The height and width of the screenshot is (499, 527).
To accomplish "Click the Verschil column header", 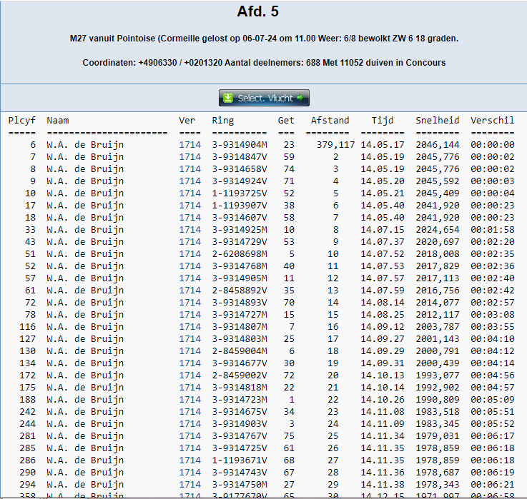I will coord(493,121).
